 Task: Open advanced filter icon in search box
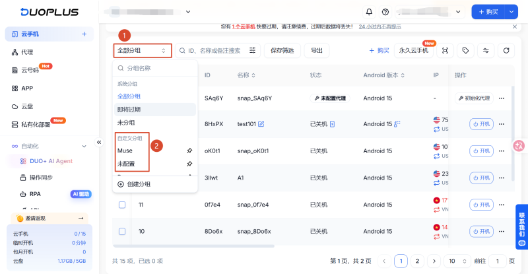(x=252, y=51)
